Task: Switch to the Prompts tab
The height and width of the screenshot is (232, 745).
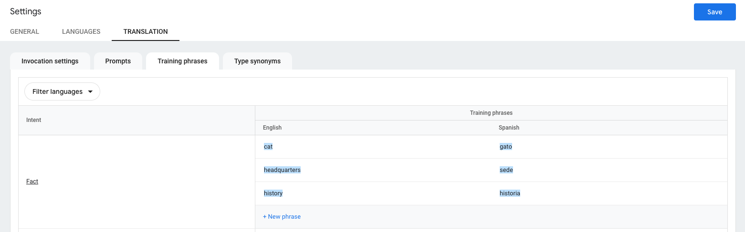Action: tap(118, 61)
